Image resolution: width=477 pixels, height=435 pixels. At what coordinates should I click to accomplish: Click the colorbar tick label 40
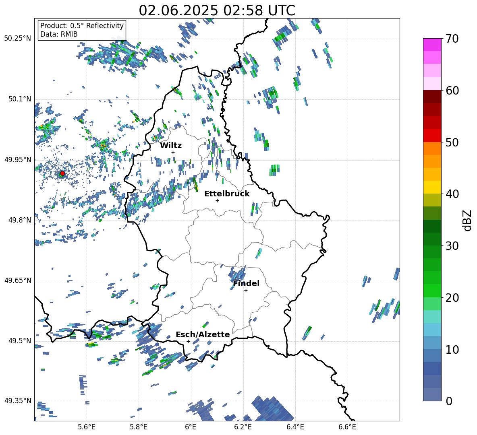coord(452,194)
